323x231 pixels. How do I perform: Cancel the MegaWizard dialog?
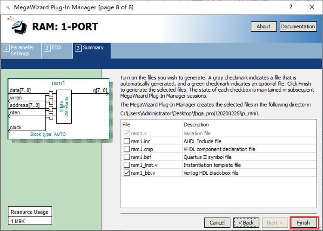click(217, 222)
